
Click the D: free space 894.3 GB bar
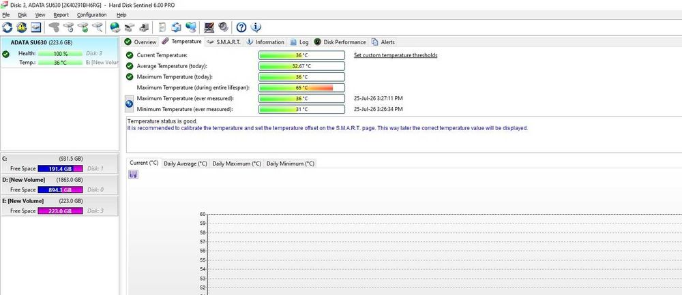pyautogui.click(x=60, y=189)
